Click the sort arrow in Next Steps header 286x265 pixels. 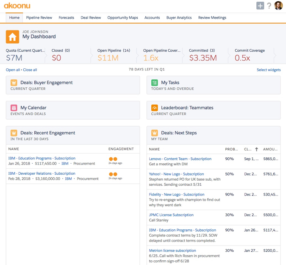256,149
